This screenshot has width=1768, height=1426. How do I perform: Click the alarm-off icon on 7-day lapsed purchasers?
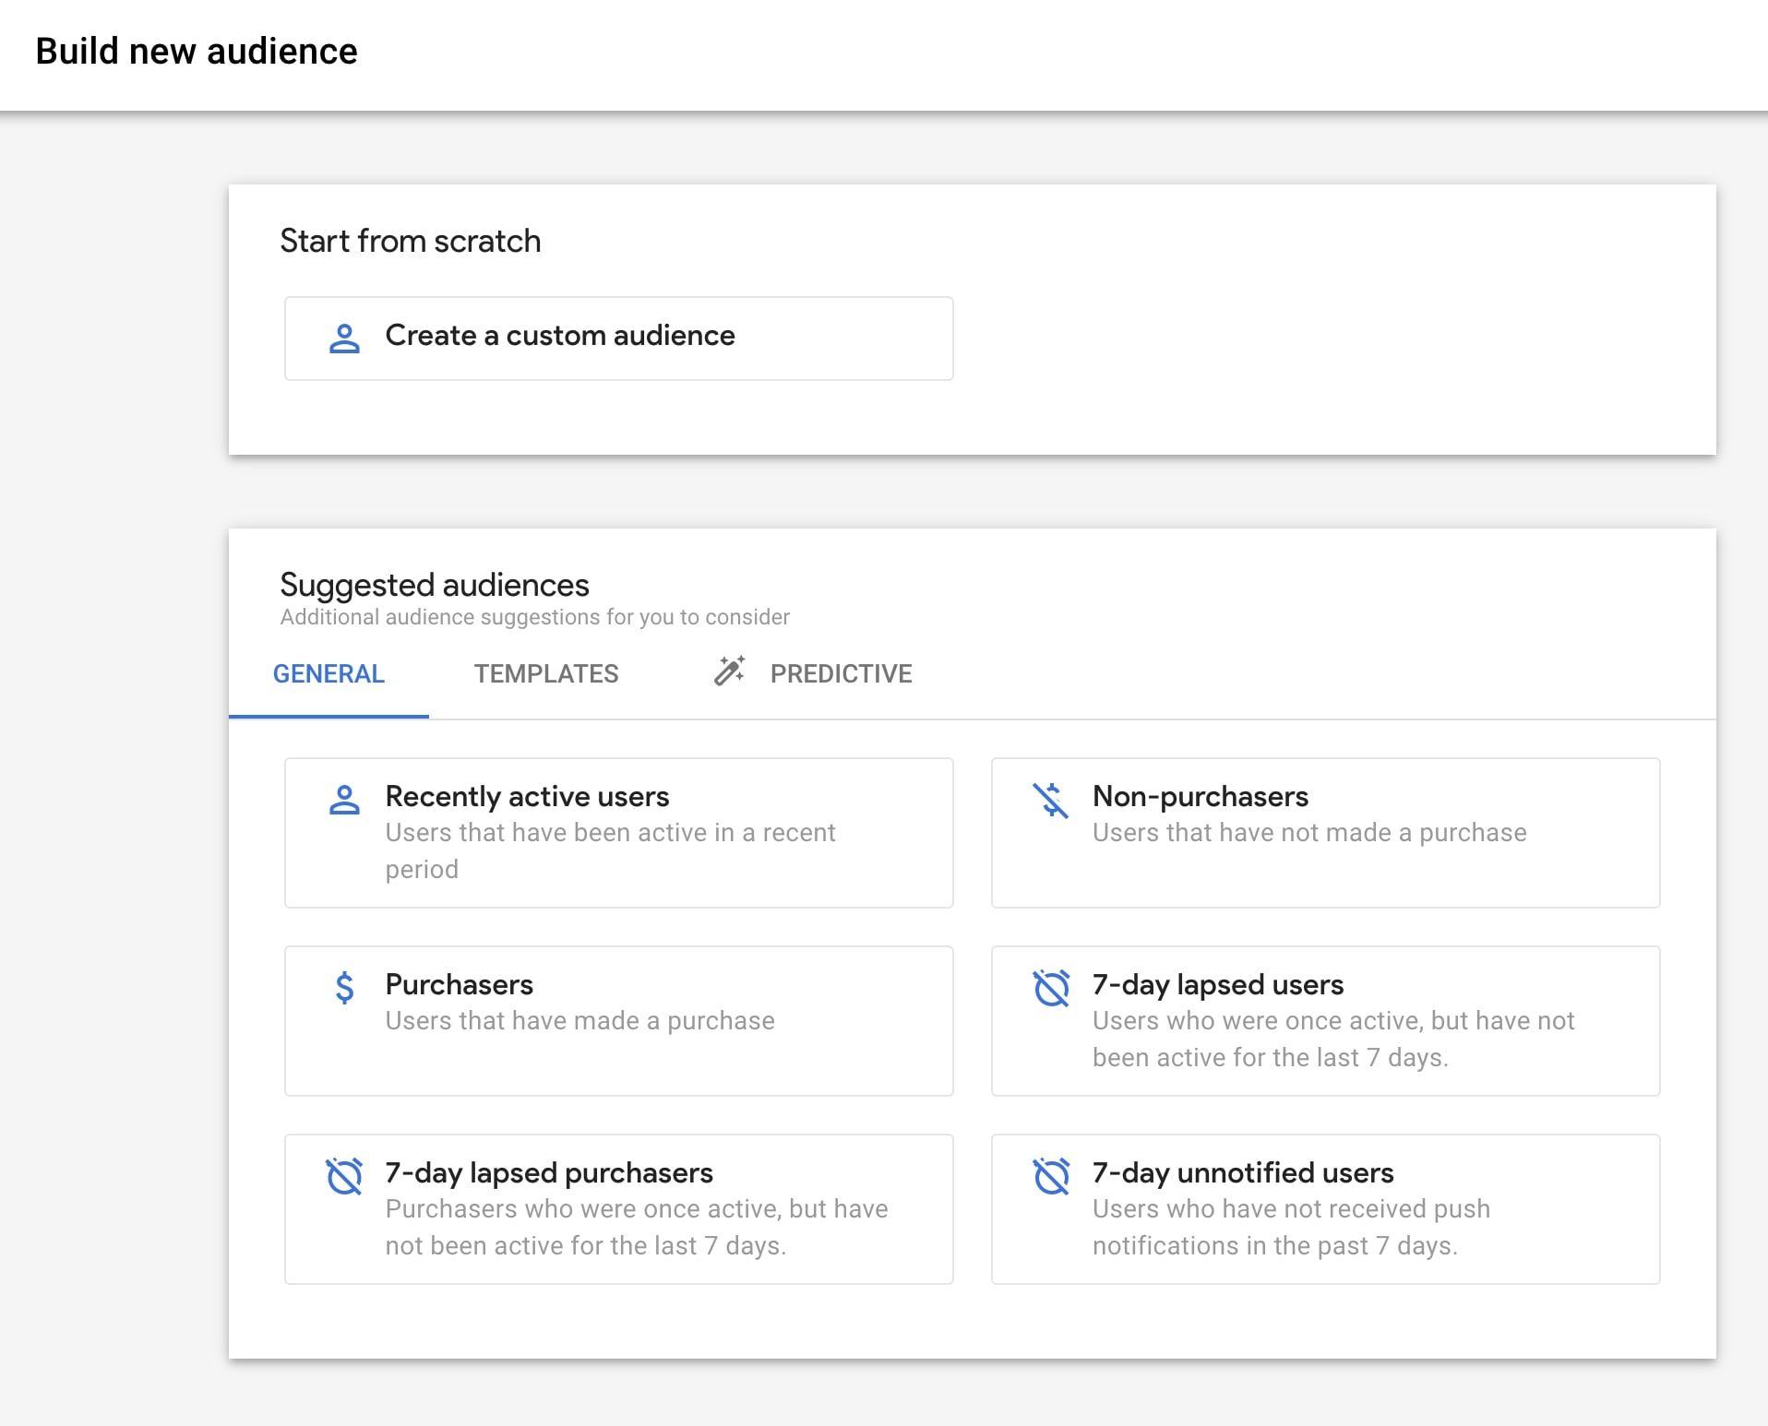click(x=344, y=1176)
